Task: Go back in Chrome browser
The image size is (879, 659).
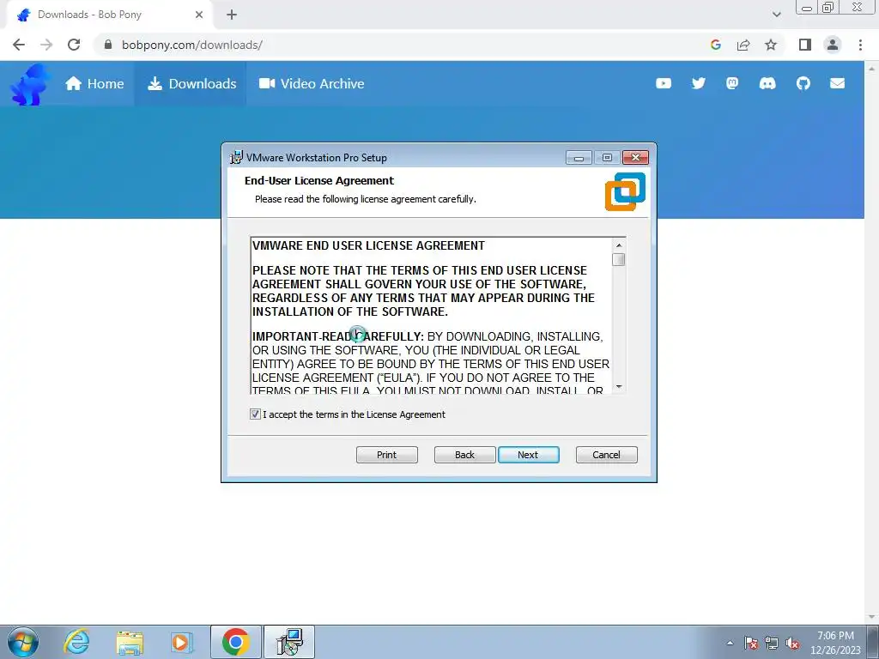Action: [19, 45]
